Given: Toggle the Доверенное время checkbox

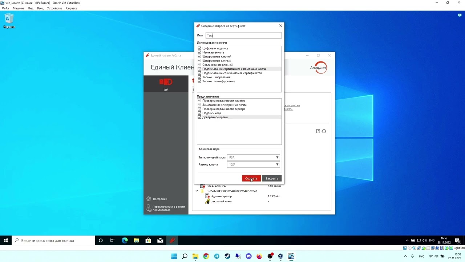Looking at the screenshot, I should [x=199, y=117].
